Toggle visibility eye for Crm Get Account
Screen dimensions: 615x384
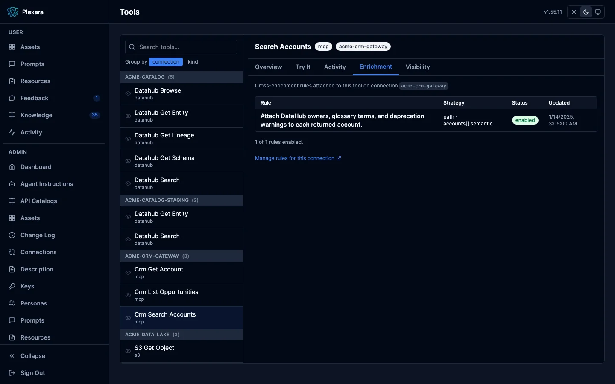[x=128, y=273]
